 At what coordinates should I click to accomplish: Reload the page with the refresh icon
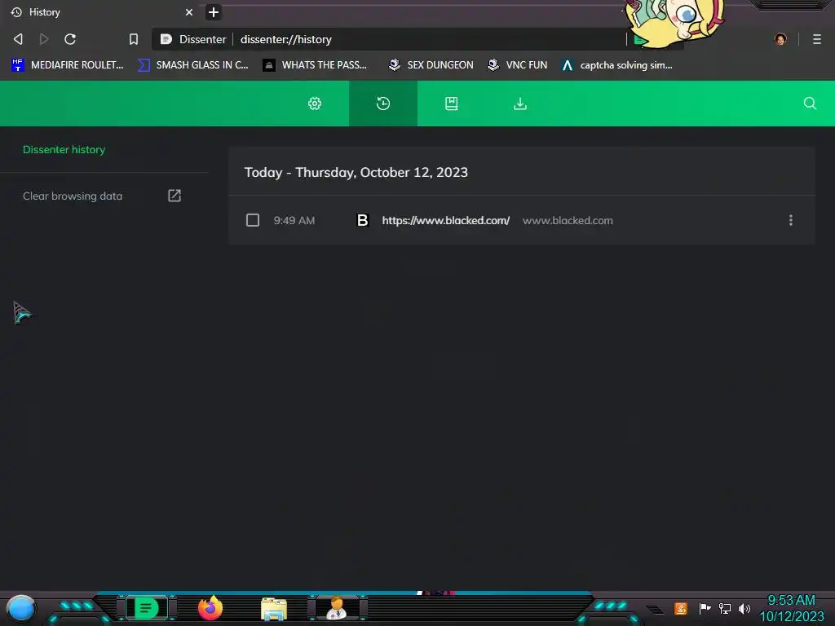[x=70, y=39]
